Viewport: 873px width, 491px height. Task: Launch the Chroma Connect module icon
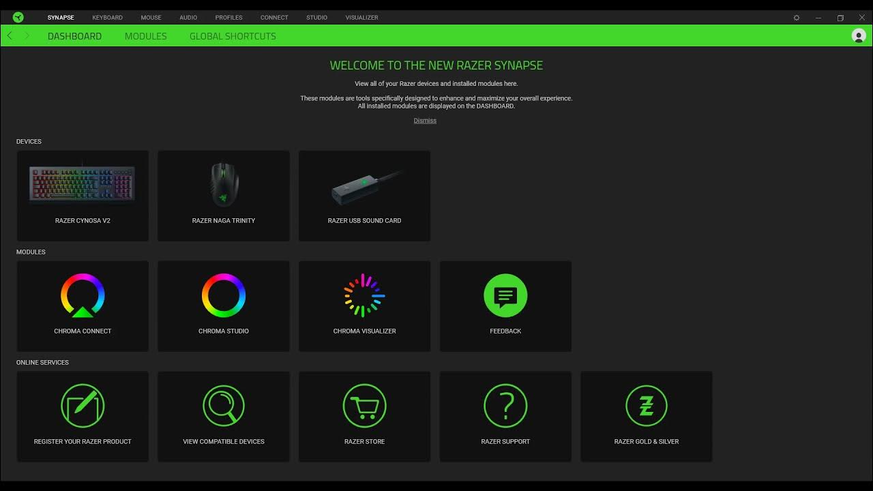[x=83, y=295]
